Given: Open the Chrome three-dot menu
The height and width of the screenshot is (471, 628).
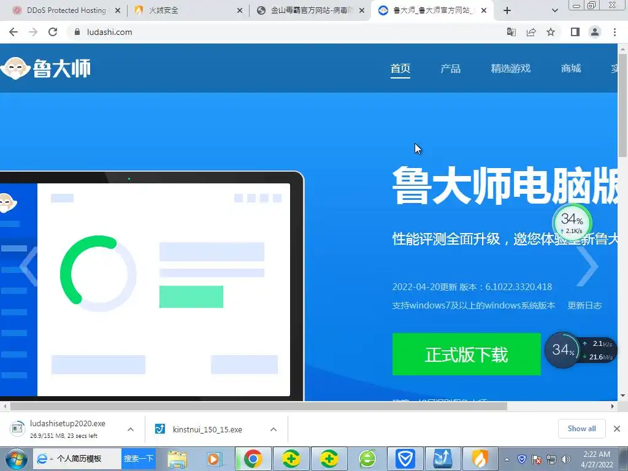Looking at the screenshot, I should pyautogui.click(x=615, y=32).
